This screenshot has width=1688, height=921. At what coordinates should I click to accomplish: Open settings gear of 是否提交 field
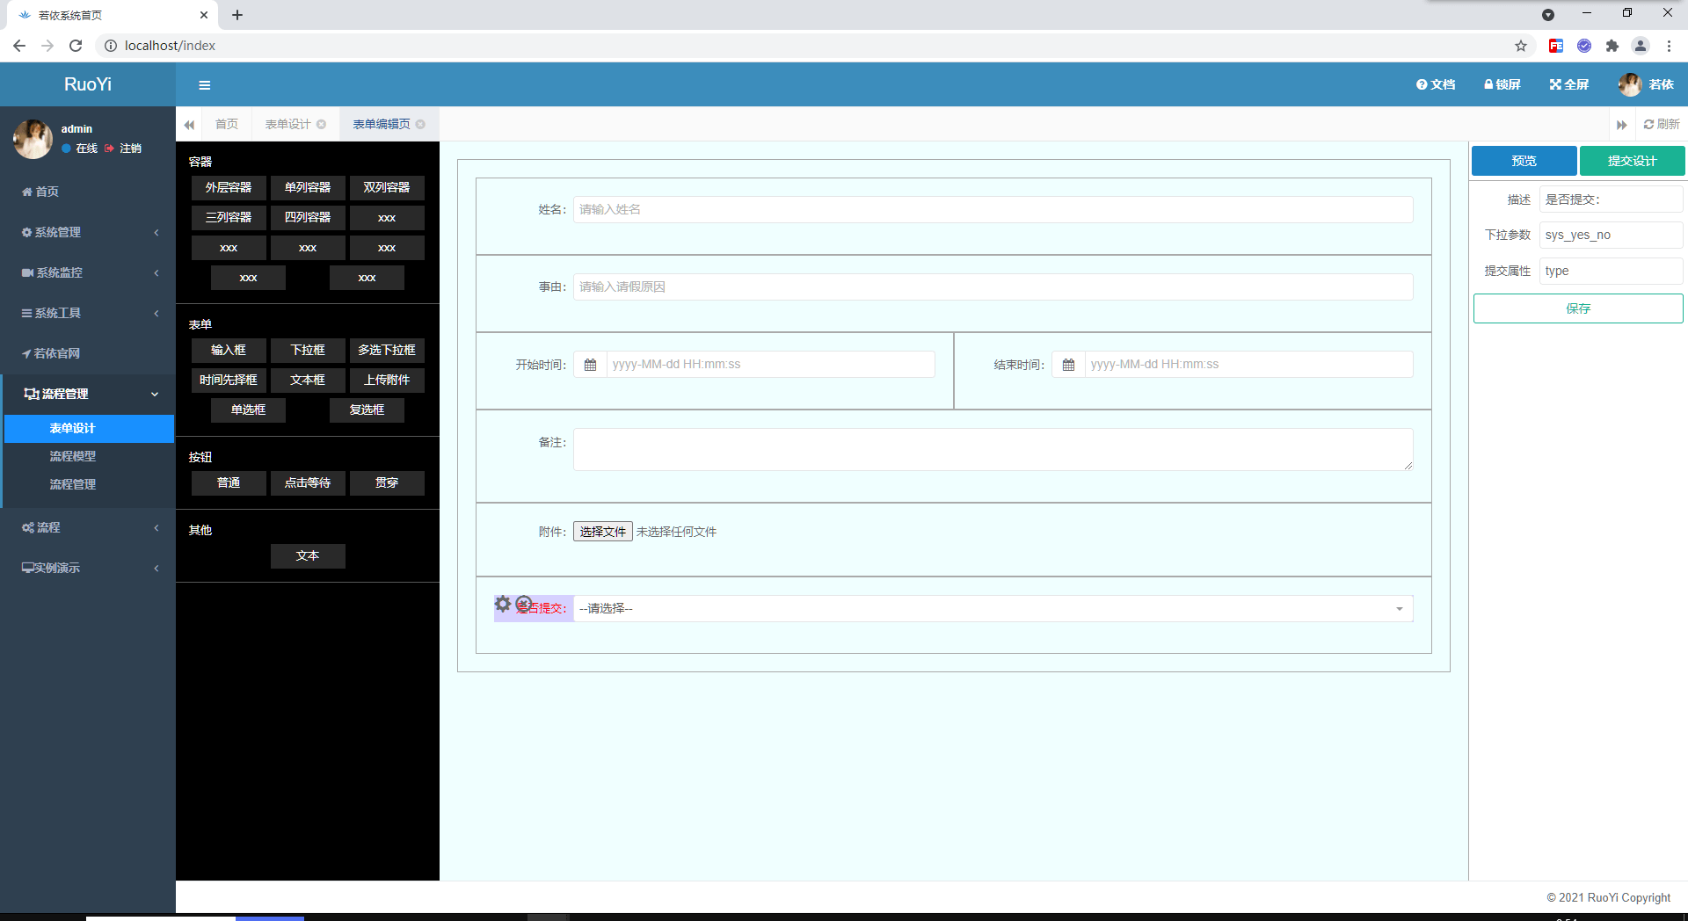[503, 604]
